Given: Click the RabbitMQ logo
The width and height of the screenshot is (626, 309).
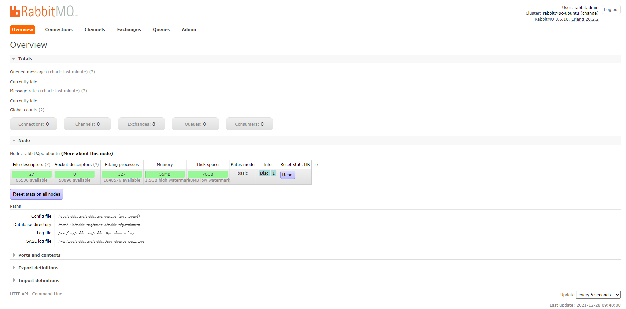Looking at the screenshot, I should click(44, 11).
